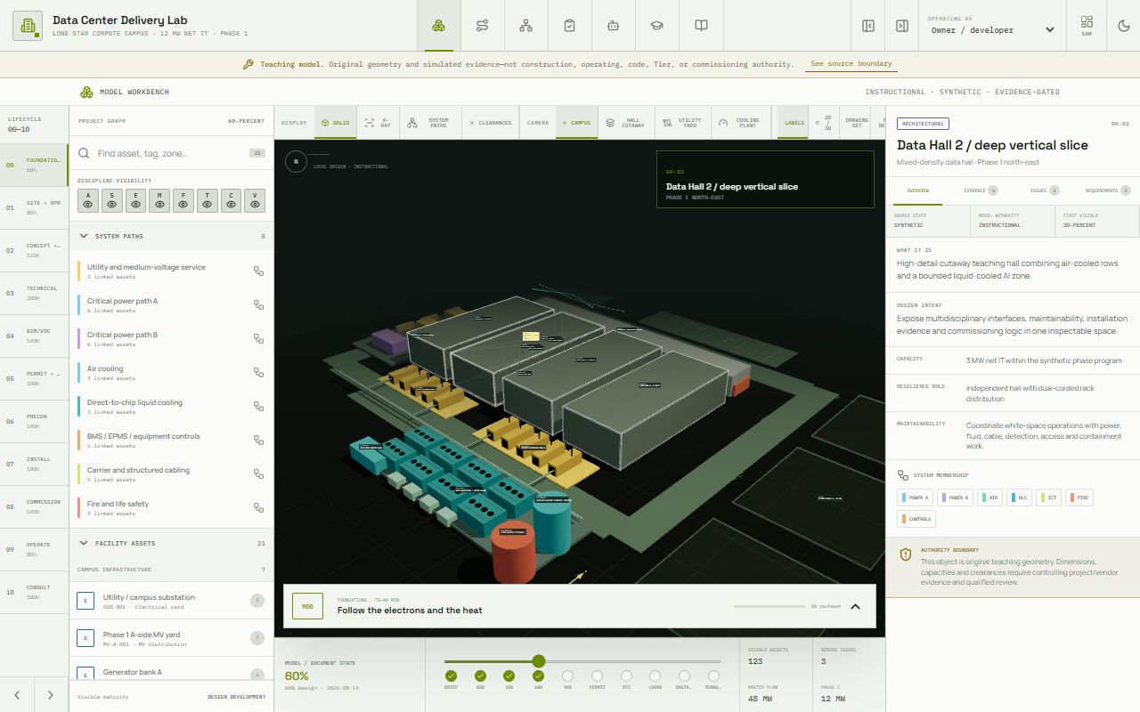Toggle discipline F visibility eye
The height and width of the screenshot is (712, 1140).
coord(183,200)
